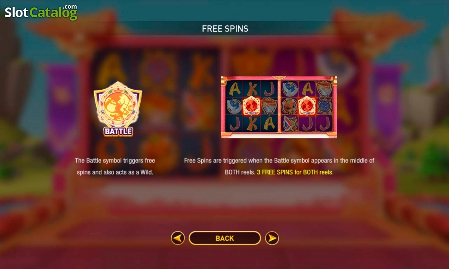Select the blue crossed staffs symbol in the right reel
The width and height of the screenshot is (449, 269).
324,106
